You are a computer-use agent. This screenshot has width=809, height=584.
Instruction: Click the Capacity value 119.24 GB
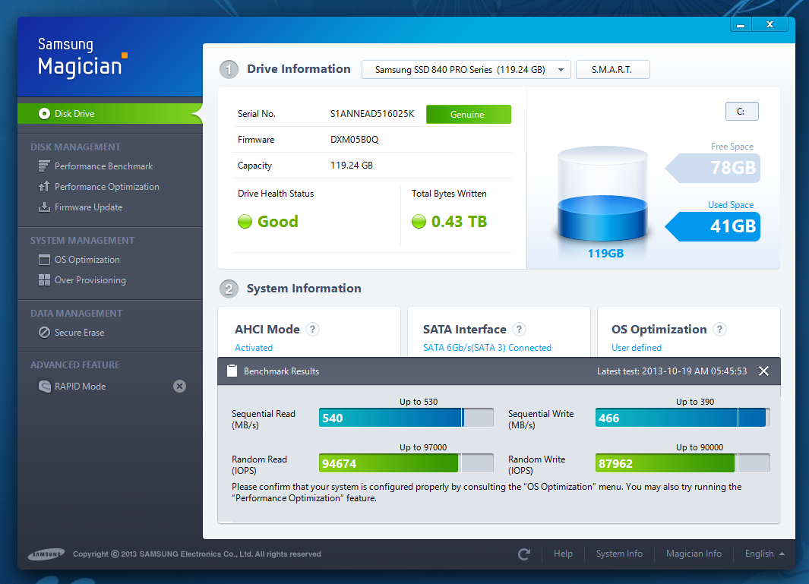(x=352, y=166)
